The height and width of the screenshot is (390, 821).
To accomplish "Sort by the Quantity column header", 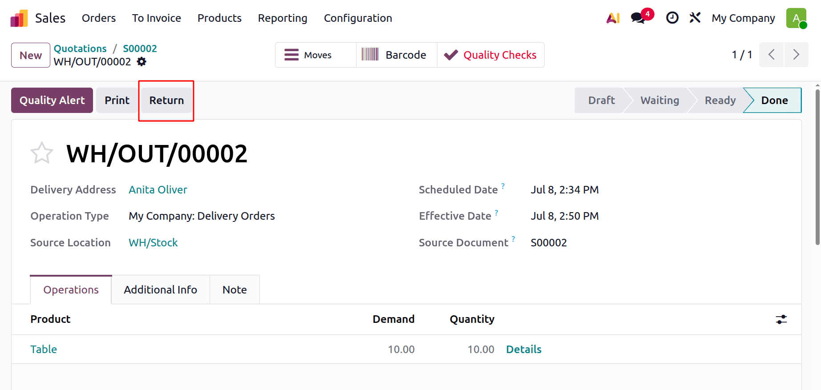I will point(472,319).
